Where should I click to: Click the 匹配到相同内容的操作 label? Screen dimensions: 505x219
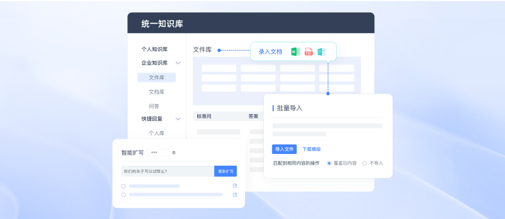click(x=296, y=163)
